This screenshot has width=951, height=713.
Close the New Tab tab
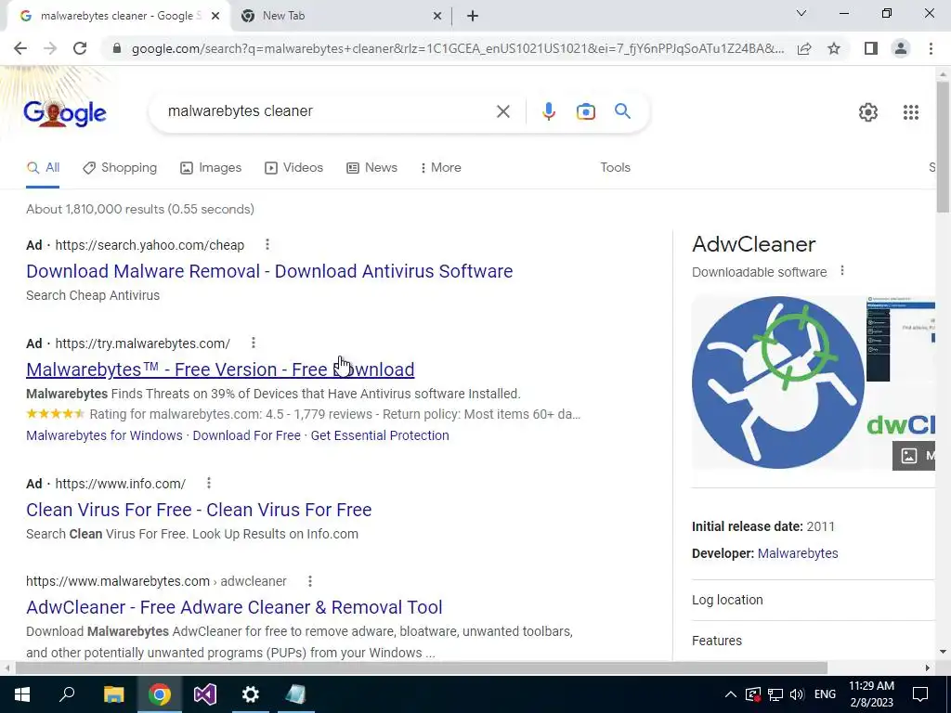(436, 16)
